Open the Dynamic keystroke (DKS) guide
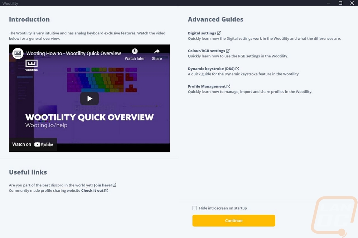 coord(211,68)
